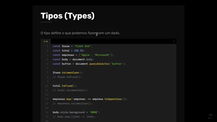Click the expand arrow icon on the code block

(x=174, y=41)
